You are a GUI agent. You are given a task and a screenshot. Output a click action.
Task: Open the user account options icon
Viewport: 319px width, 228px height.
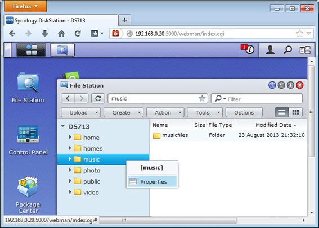pyautogui.click(x=270, y=50)
